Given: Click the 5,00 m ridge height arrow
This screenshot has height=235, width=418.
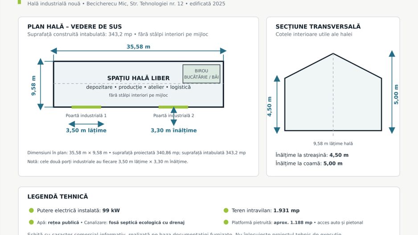Looking at the screenshot, I should [392, 92].
